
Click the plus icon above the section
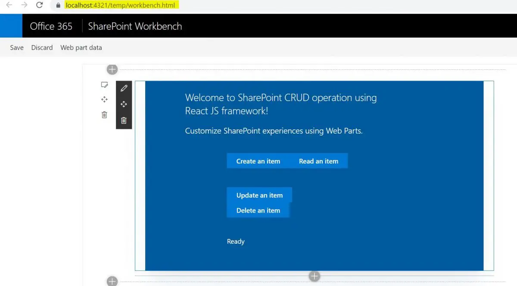(x=112, y=69)
